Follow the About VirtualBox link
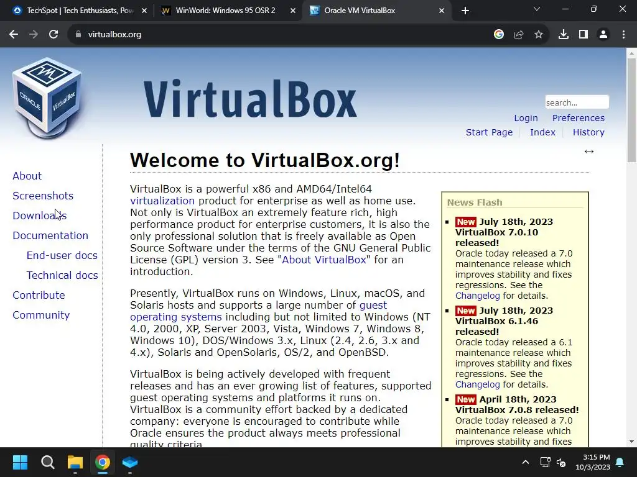 coord(323,260)
